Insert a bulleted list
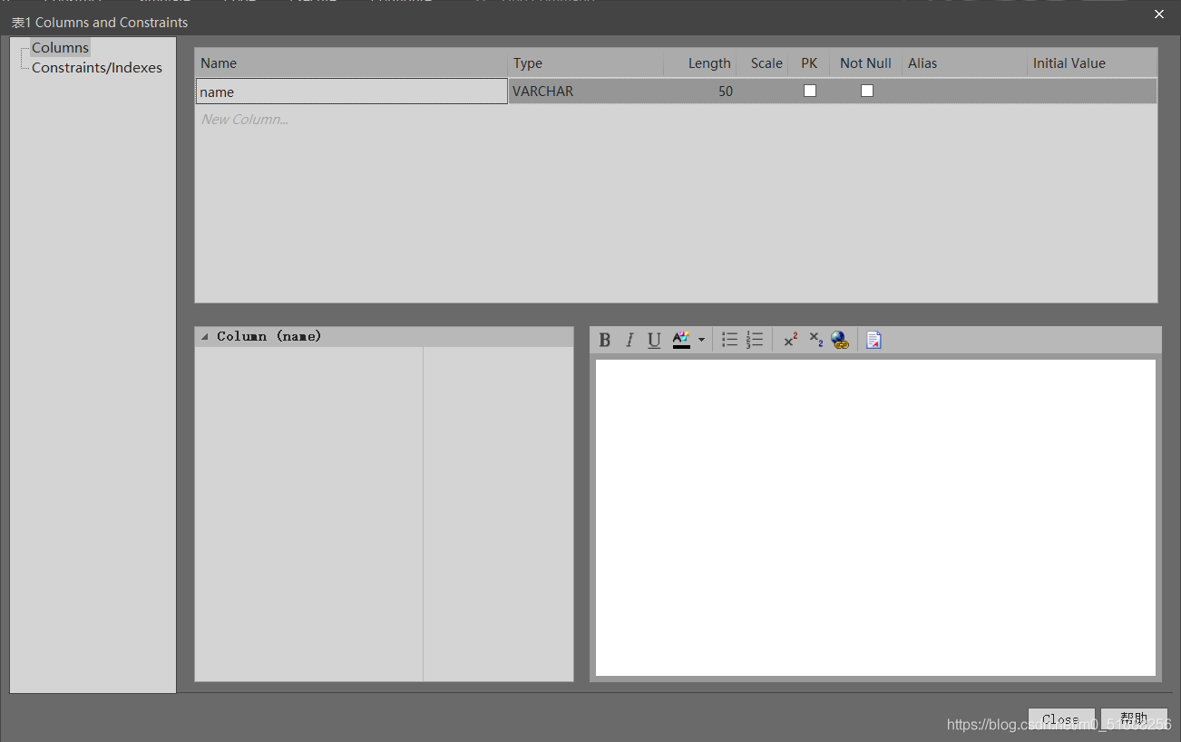1181x742 pixels. [729, 340]
